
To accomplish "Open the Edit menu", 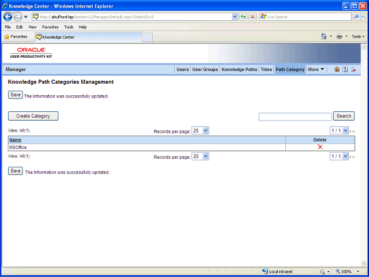I will (x=19, y=27).
